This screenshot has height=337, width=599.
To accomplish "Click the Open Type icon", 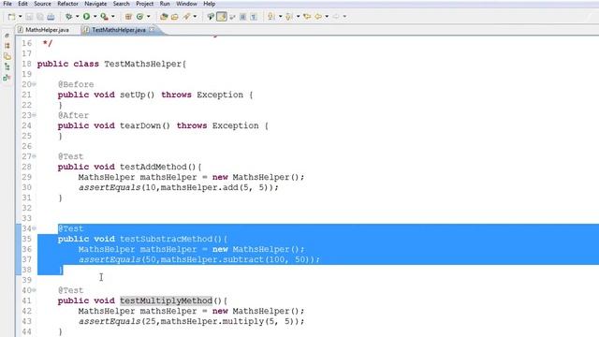I will (164, 17).
